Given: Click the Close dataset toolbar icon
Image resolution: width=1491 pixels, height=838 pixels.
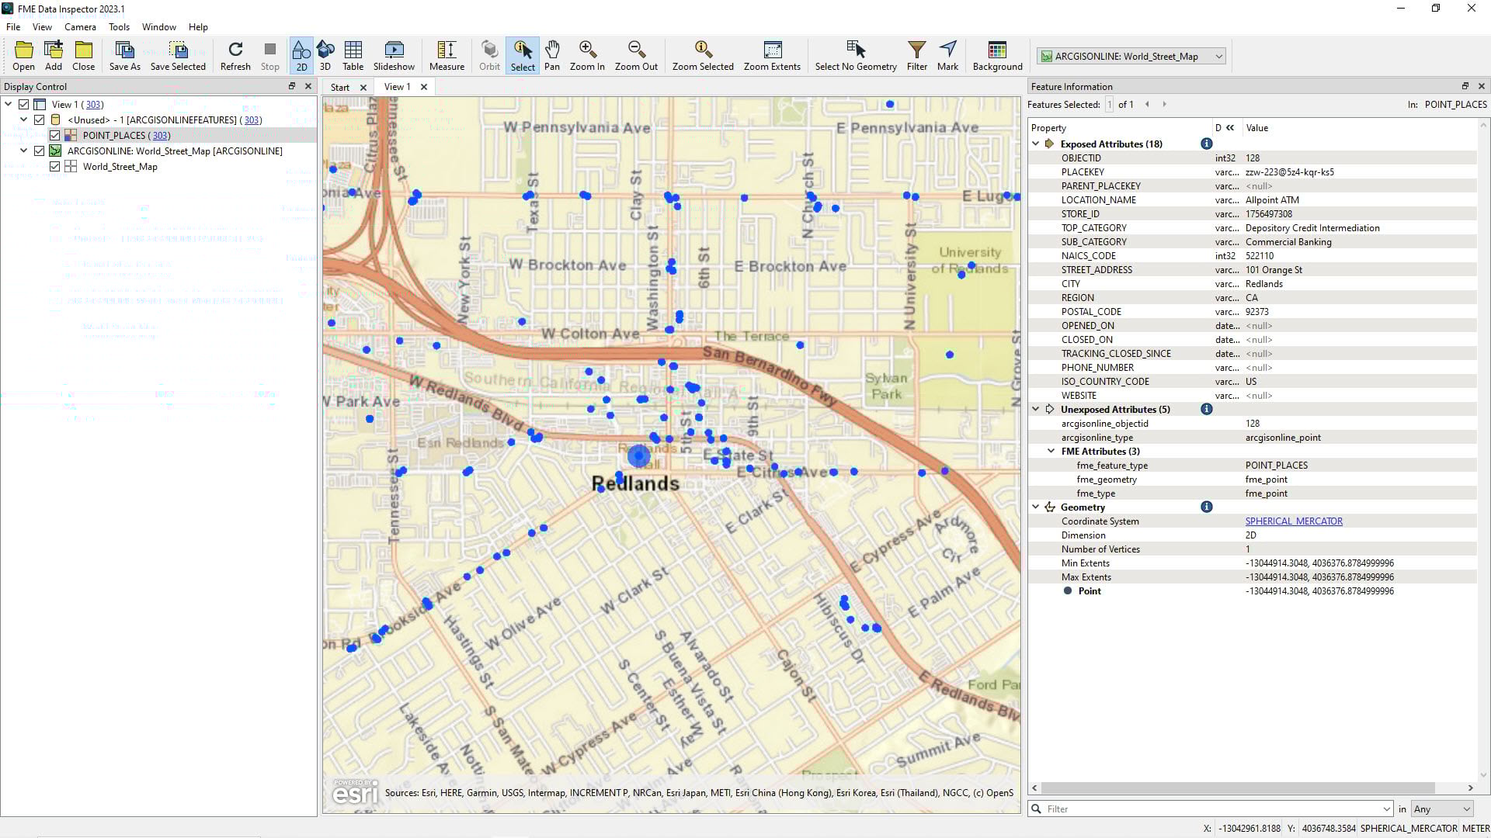Looking at the screenshot, I should pyautogui.click(x=83, y=56).
